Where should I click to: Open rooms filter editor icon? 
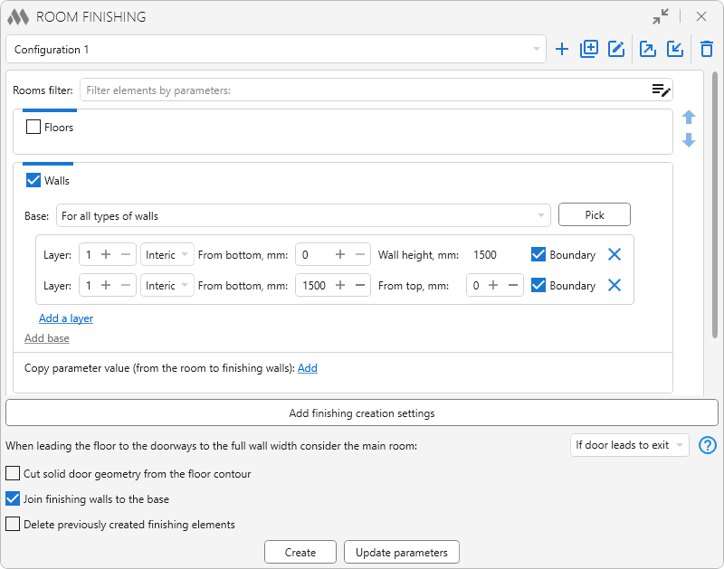tap(661, 90)
